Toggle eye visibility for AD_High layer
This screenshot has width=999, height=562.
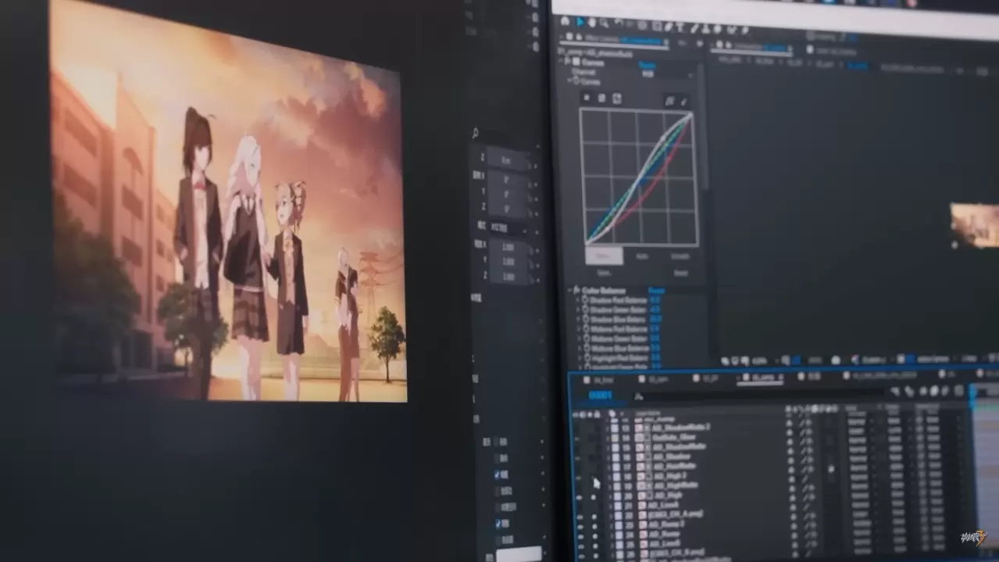[580, 496]
